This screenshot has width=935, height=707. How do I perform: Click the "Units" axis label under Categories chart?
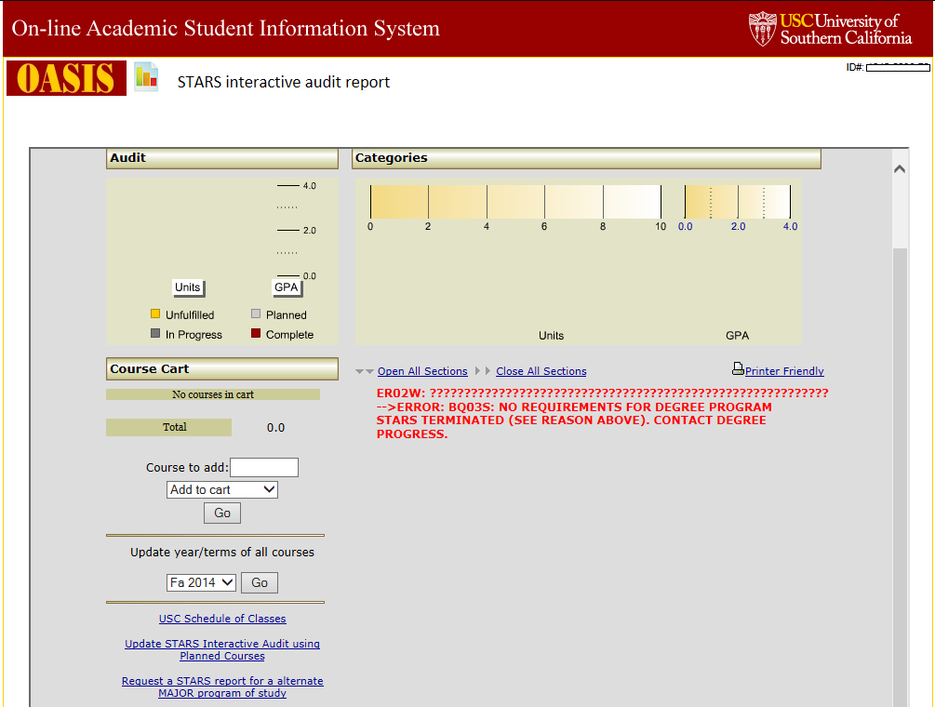[x=551, y=336]
